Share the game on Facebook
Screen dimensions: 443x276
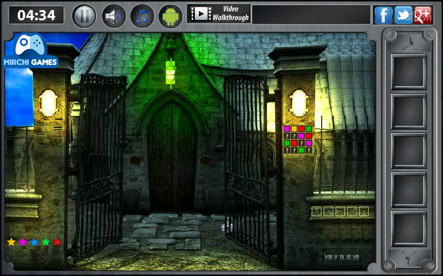coord(383,15)
